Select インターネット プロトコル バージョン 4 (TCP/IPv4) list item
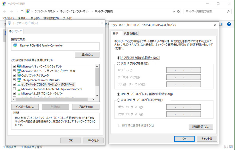 48,85
